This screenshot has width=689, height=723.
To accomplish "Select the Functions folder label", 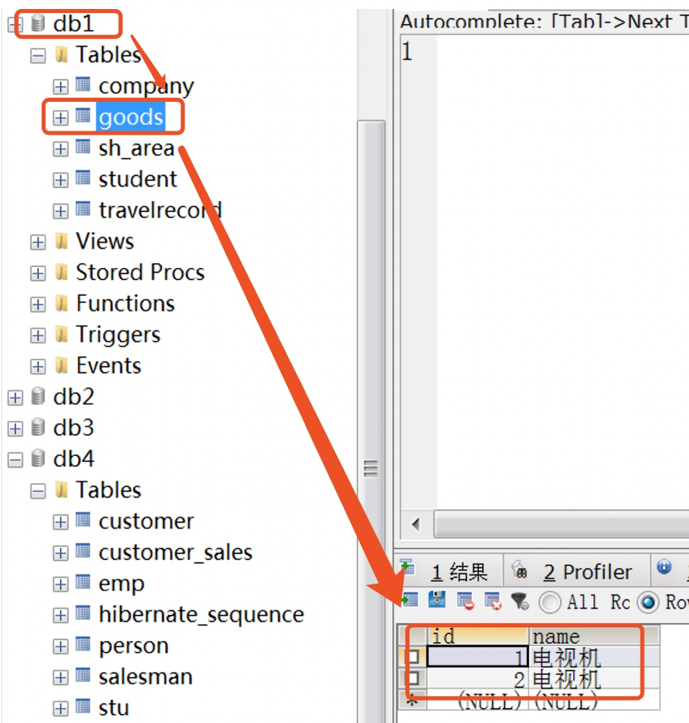I will 125,304.
